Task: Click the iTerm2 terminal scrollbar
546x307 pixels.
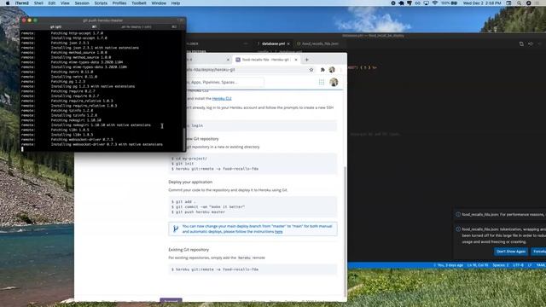Action: (184, 139)
